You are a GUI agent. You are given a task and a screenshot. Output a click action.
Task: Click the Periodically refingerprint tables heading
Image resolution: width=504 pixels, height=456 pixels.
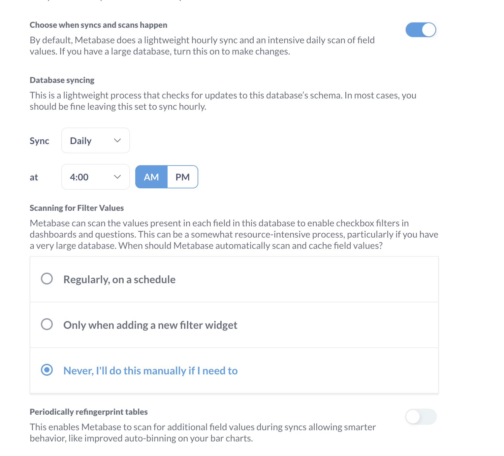(x=89, y=412)
